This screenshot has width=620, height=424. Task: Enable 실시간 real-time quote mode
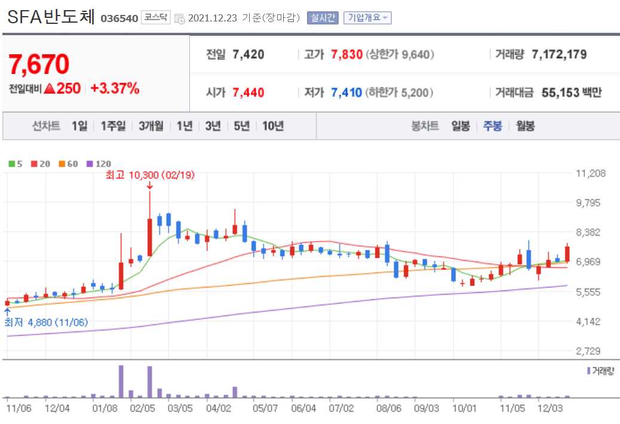tap(322, 18)
